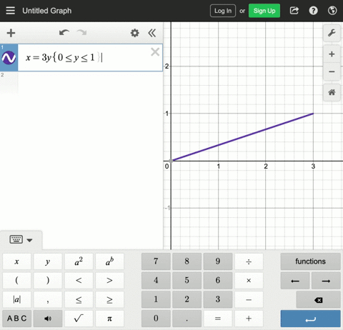Tap the blue enter key
This screenshot has height=330, width=343.
coord(310,319)
